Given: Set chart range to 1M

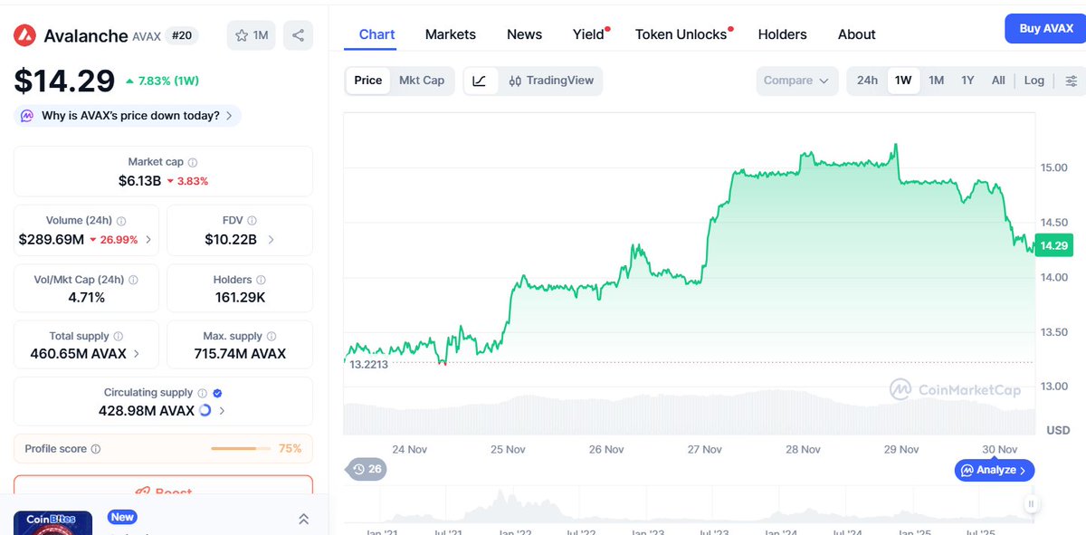Looking at the screenshot, I should 937,81.
